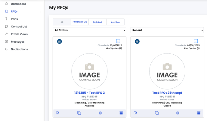Viewport: 207px width, 121px height.
Task: Click the edit icon on Test RFQ 2 card
Action: point(58,113)
